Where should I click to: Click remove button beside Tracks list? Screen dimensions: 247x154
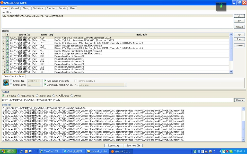coord(239,45)
